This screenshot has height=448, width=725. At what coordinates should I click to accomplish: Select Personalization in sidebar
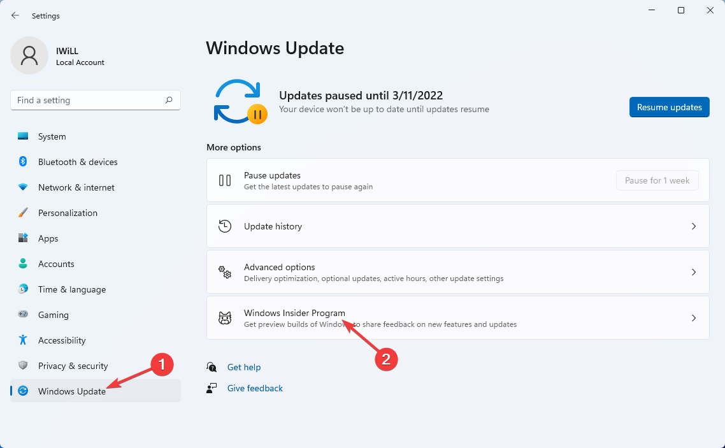coord(96,213)
